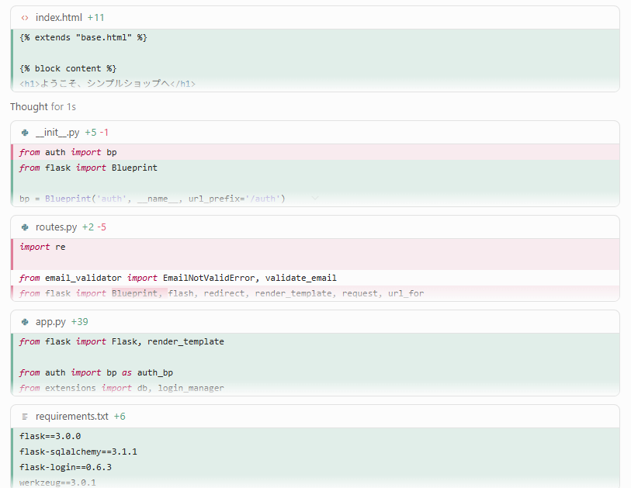
Task: Open the __init__.py file name
Action: click(57, 133)
